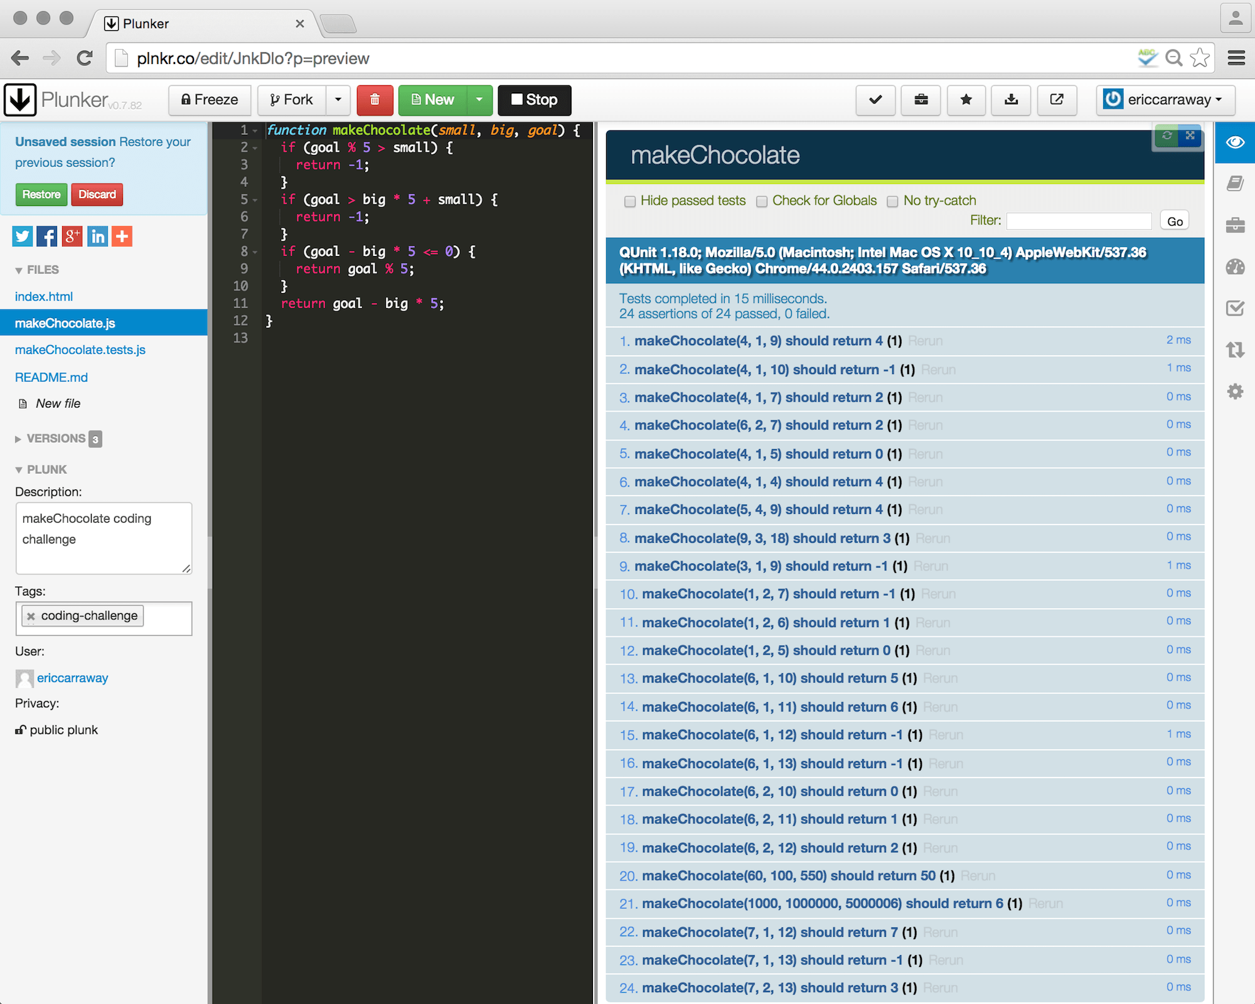Open the New button dropdown arrow
This screenshot has height=1004, width=1255.
coord(479,100)
